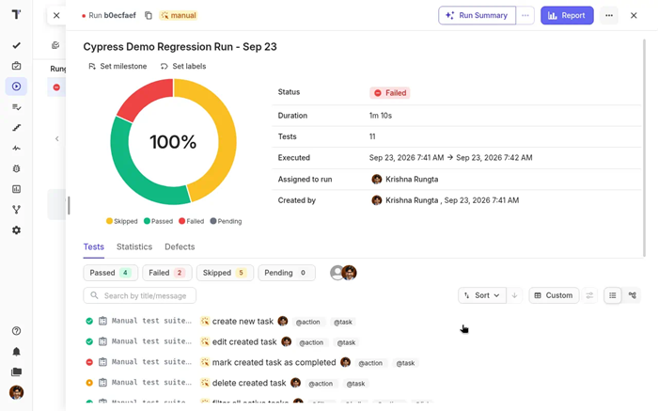Open more options next to Run Summary
This screenshot has width=658, height=411.
pyautogui.click(x=525, y=16)
